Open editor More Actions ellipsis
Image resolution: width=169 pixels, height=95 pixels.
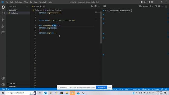coord(99,6)
